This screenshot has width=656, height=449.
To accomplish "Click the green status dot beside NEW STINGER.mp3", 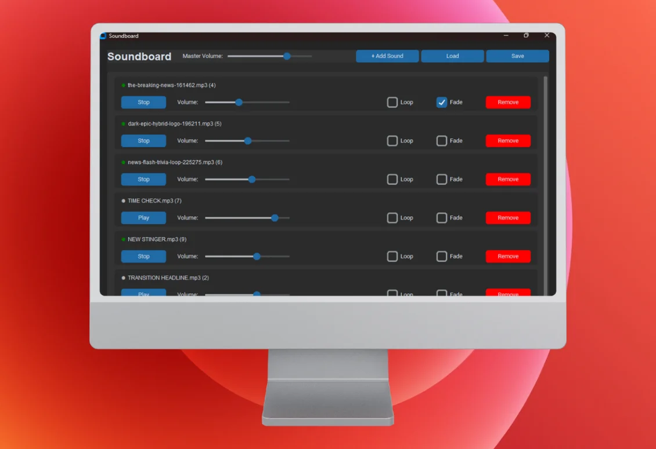I will 124,239.
